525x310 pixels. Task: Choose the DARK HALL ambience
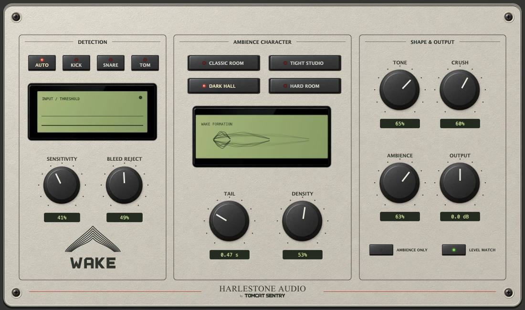pos(224,86)
